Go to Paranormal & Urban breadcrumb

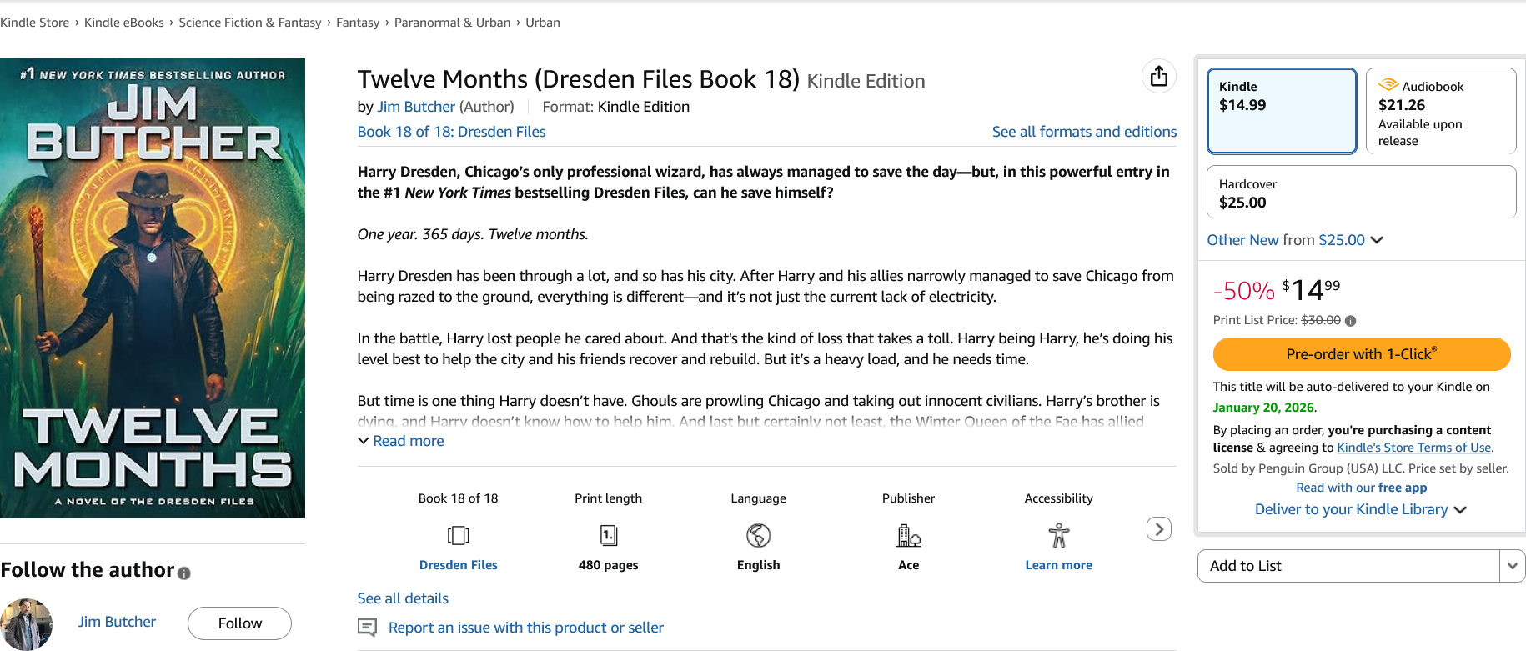[452, 23]
